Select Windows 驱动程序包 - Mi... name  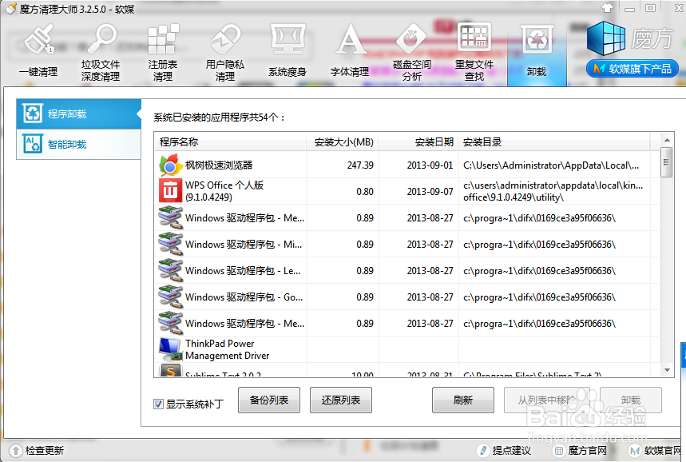click(x=244, y=245)
